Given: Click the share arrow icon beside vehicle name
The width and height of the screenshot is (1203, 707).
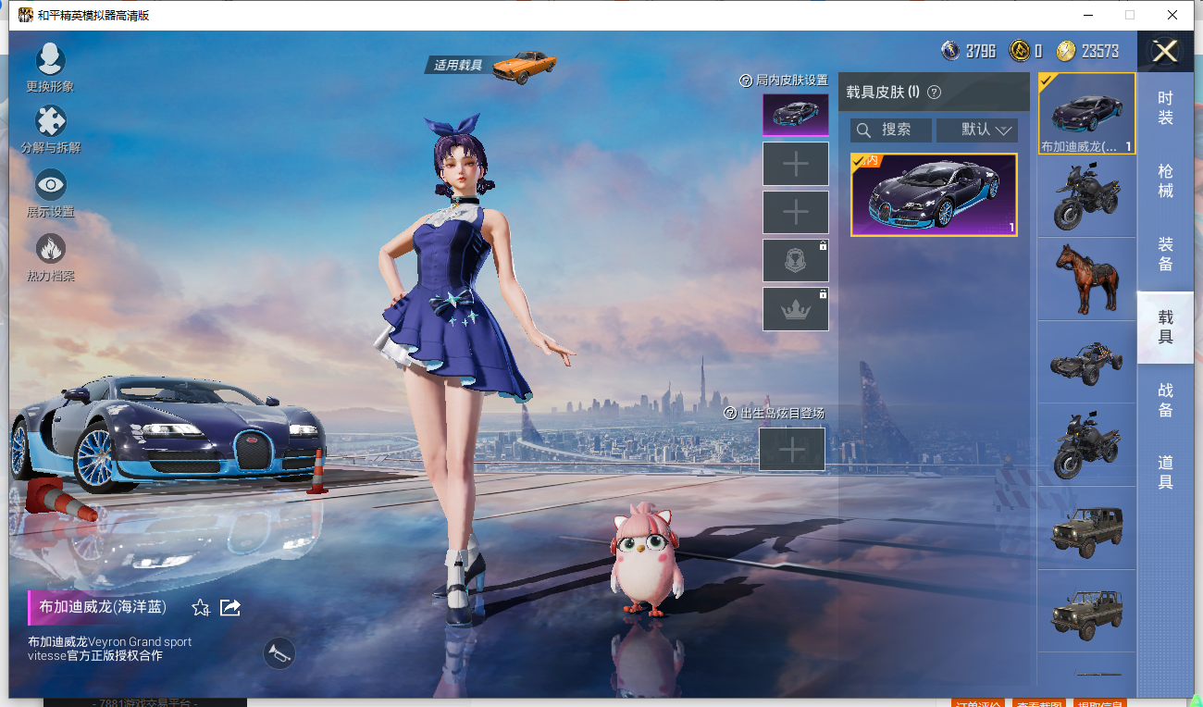Looking at the screenshot, I should click(230, 607).
